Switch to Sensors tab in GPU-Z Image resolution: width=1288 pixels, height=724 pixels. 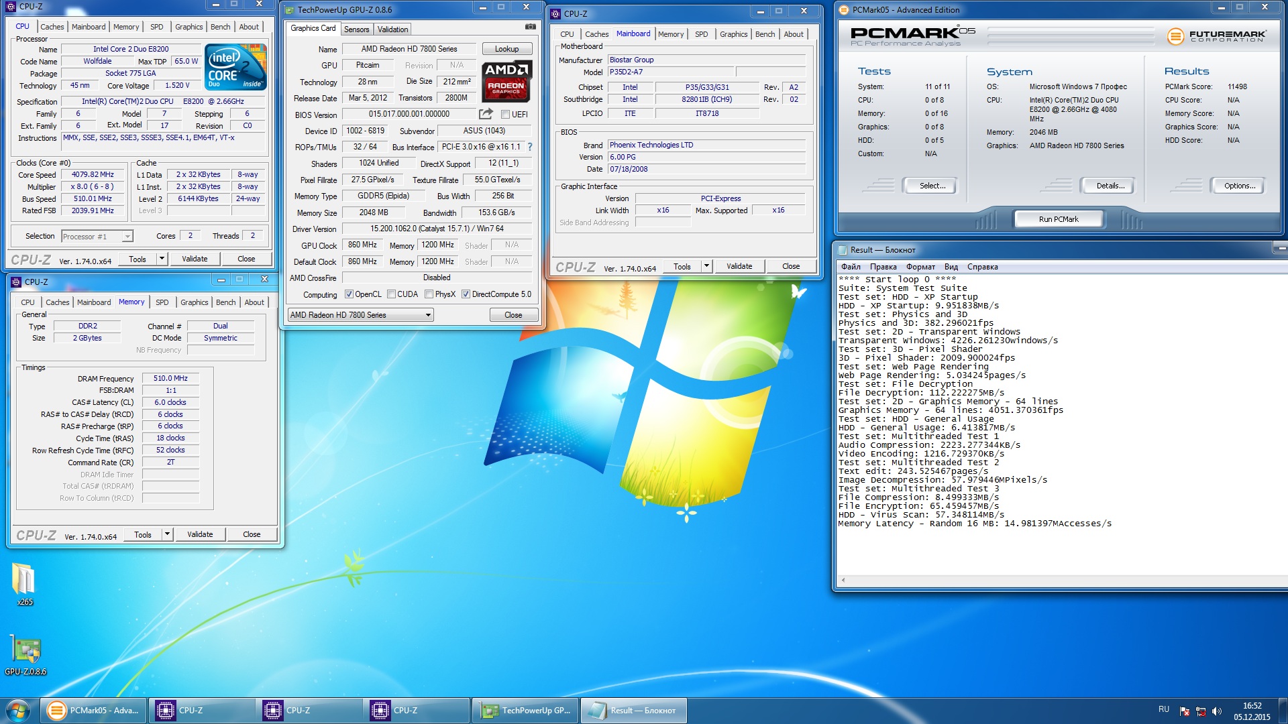pyautogui.click(x=356, y=29)
